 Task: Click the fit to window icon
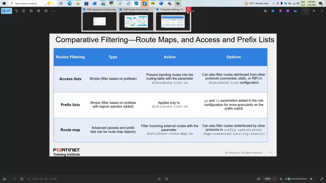coord(259,179)
